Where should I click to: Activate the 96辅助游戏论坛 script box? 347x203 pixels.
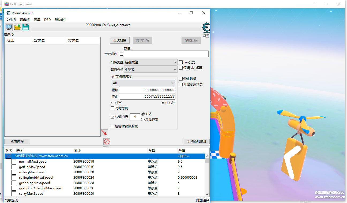point(9,156)
